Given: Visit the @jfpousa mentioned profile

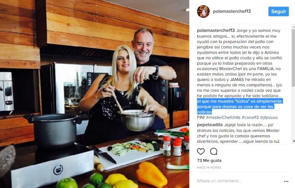Looking at the screenshot, I should [269, 117].
